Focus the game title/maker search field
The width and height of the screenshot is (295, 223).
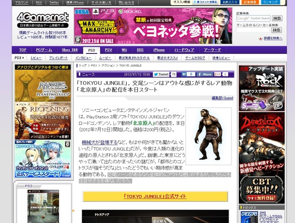[x=253, y=30]
